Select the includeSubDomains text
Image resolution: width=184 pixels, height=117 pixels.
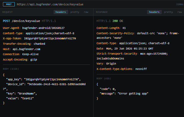[x=110, y=58]
